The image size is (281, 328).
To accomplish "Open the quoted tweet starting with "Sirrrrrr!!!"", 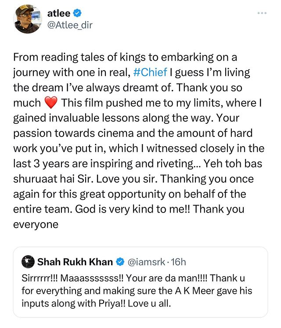I will pos(140,290).
